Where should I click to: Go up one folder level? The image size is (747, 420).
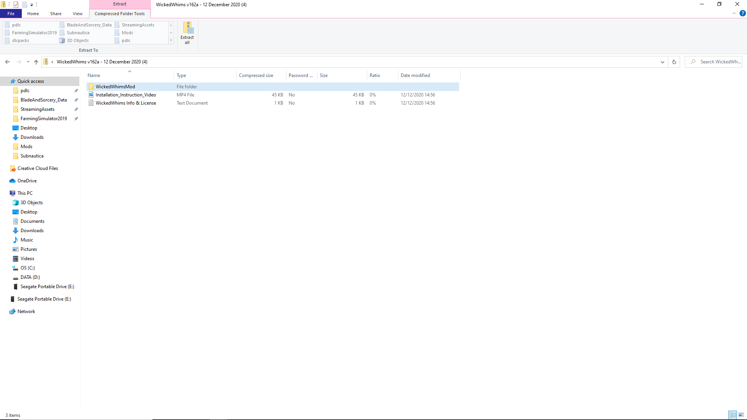pos(36,62)
